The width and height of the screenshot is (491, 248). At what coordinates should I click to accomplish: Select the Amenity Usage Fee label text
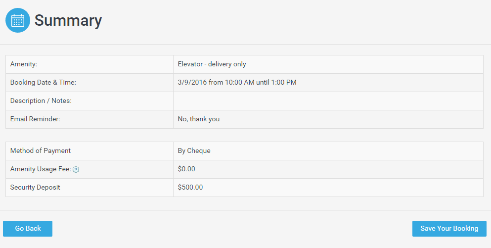pyautogui.click(x=40, y=169)
